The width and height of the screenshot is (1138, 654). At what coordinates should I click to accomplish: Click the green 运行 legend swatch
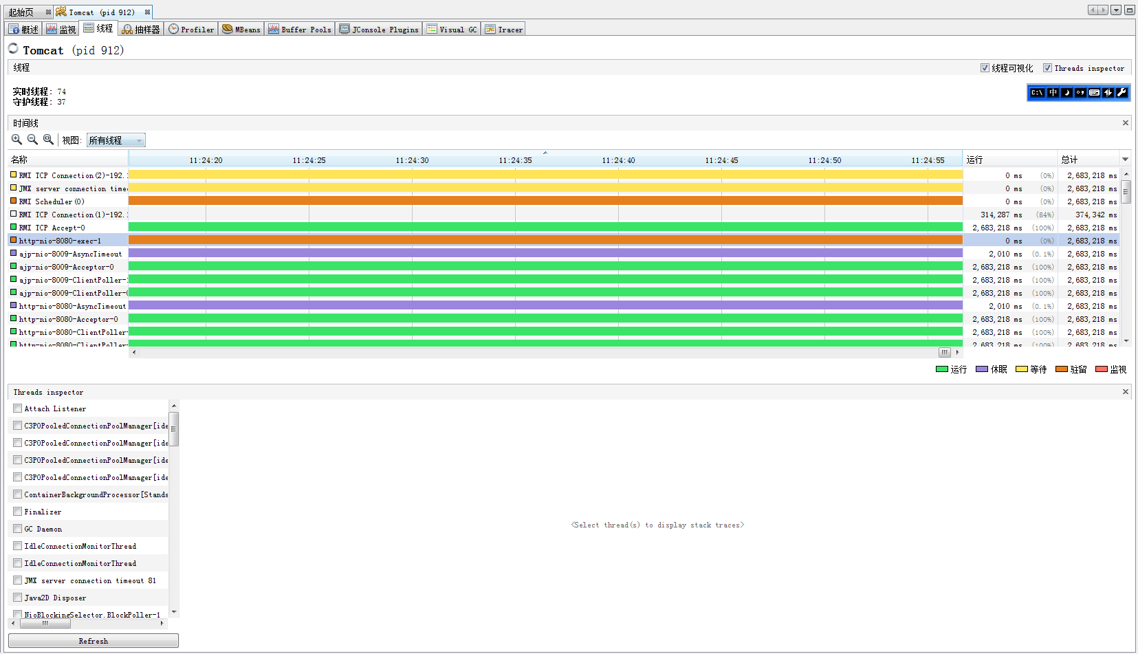click(942, 369)
